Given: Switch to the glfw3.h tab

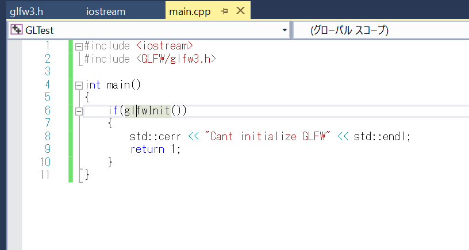Looking at the screenshot, I should click(26, 11).
